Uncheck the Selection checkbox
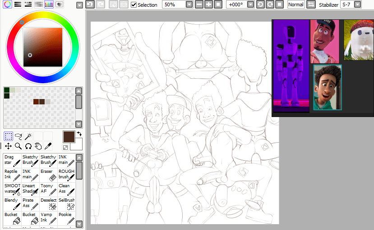374x230 pixels. click(134, 5)
